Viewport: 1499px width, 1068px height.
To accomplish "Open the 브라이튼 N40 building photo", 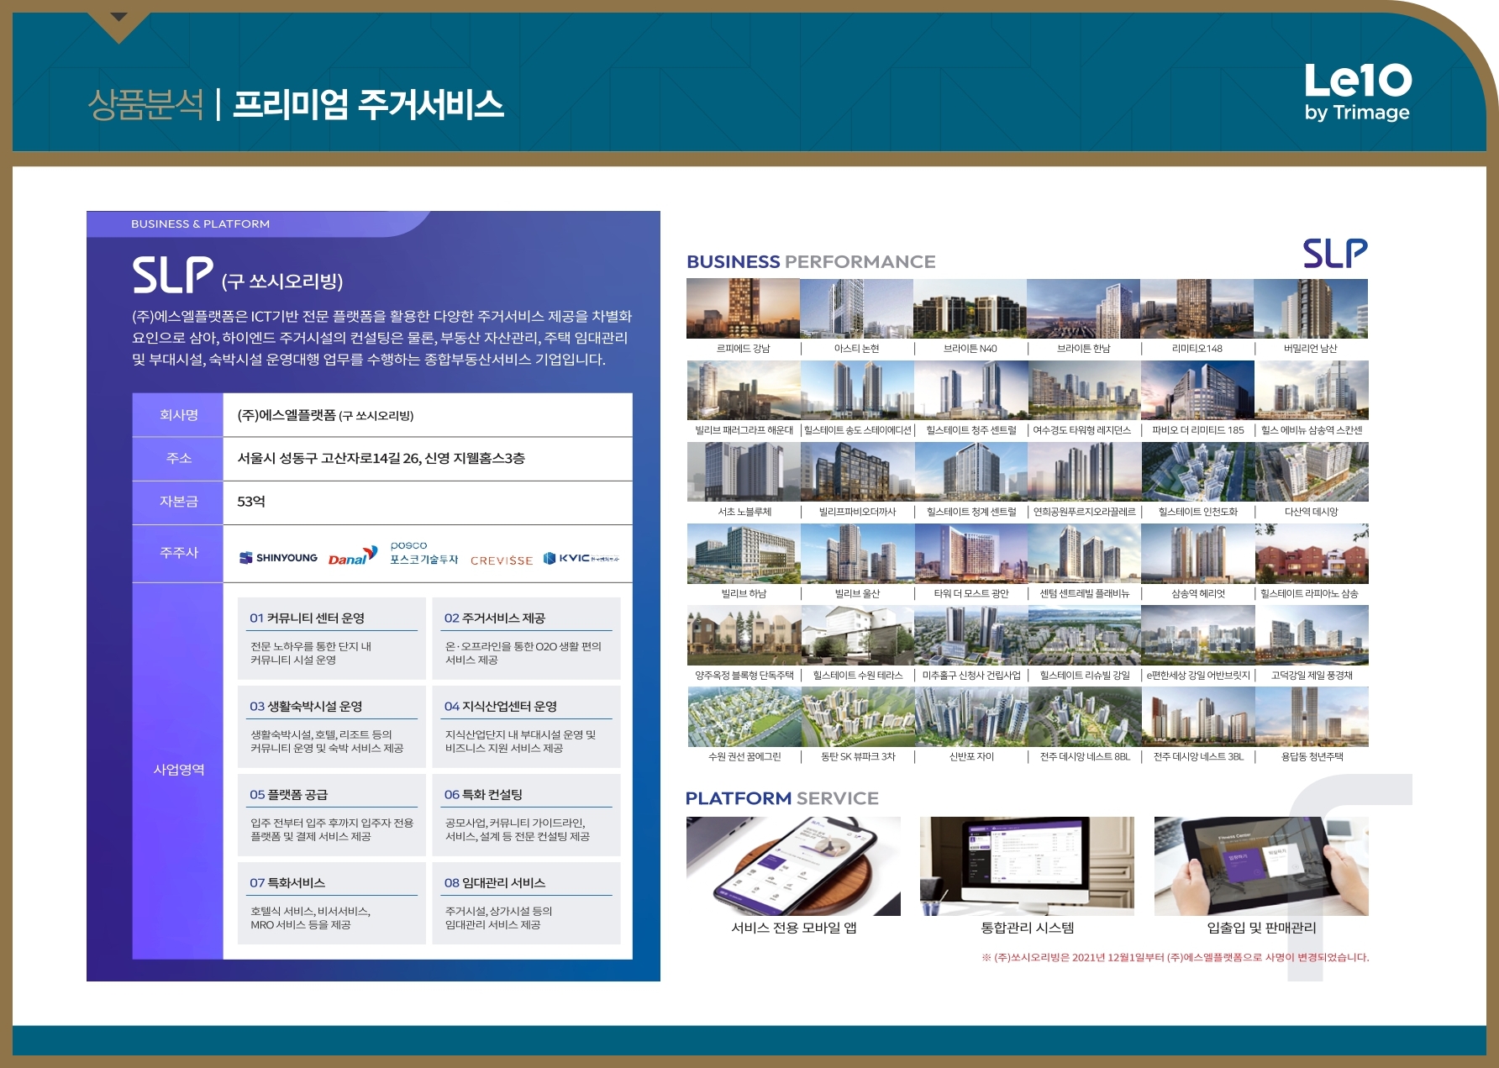I will [970, 308].
